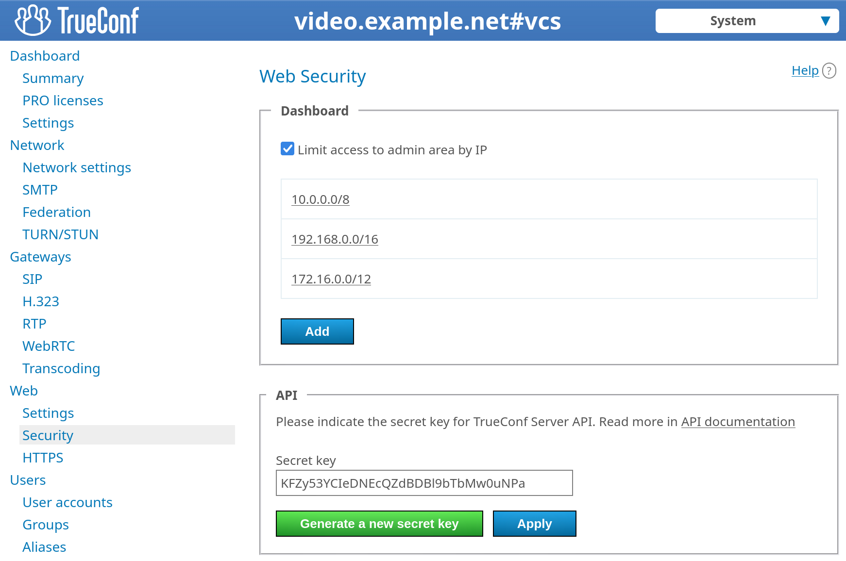Image resolution: width=846 pixels, height=561 pixels.
Task: Click Generate a new secret key
Action: coord(379,524)
